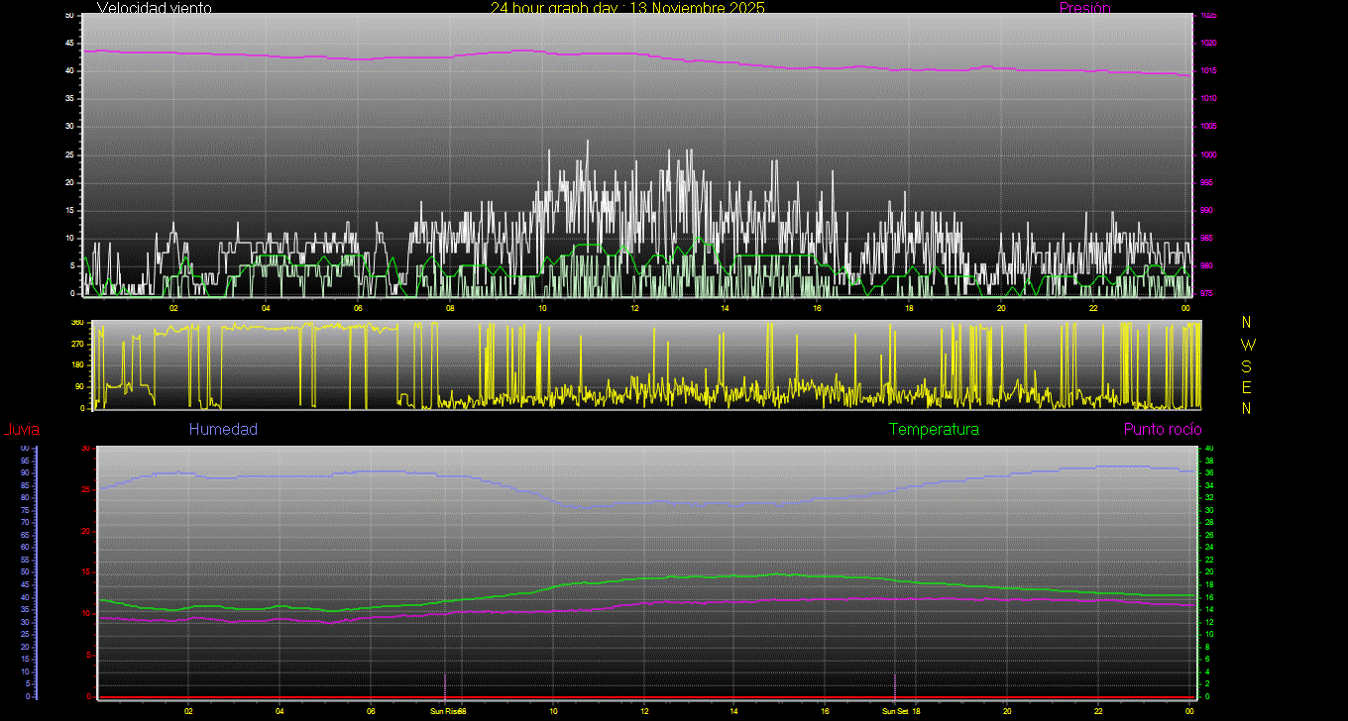The image size is (1348, 721).
Task: Click the red "Lluvia" axis label
Action: (21, 430)
